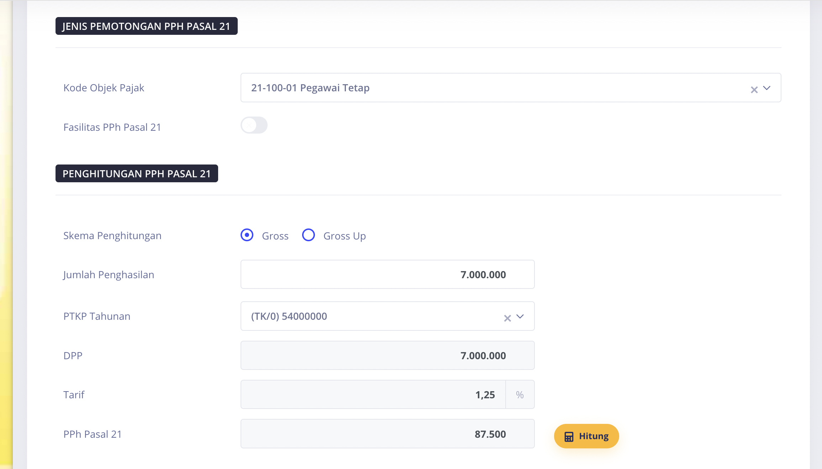Select the Gross Up radio button

tap(309, 235)
